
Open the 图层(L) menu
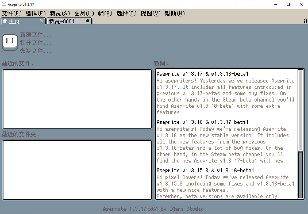pyautogui.click(x=84, y=13)
